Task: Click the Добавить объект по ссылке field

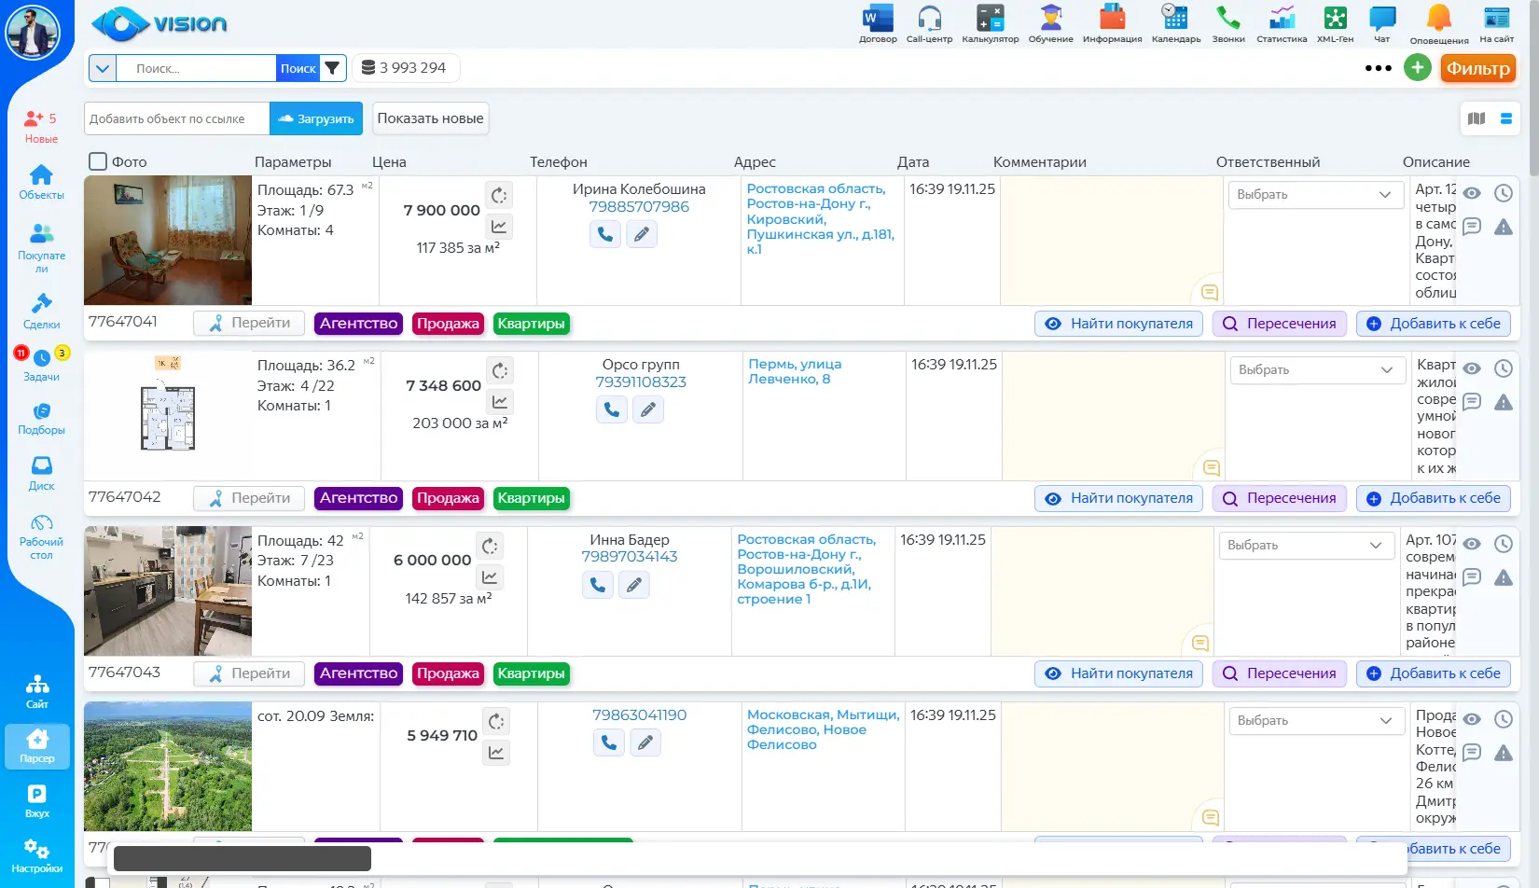Action: (177, 118)
